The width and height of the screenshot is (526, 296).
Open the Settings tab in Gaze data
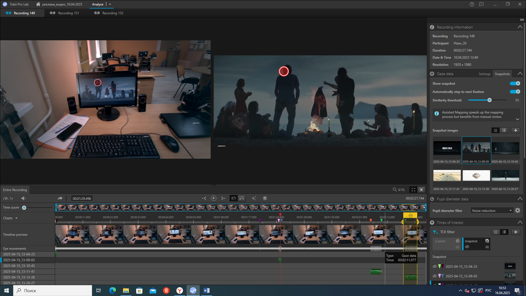click(484, 74)
